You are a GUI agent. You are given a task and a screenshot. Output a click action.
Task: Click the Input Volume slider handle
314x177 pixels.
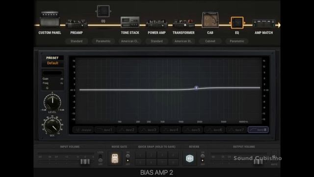[x=85, y=162]
